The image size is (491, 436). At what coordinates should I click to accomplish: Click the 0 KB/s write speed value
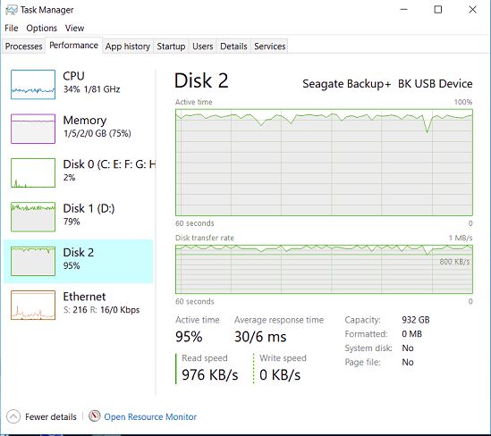click(280, 374)
